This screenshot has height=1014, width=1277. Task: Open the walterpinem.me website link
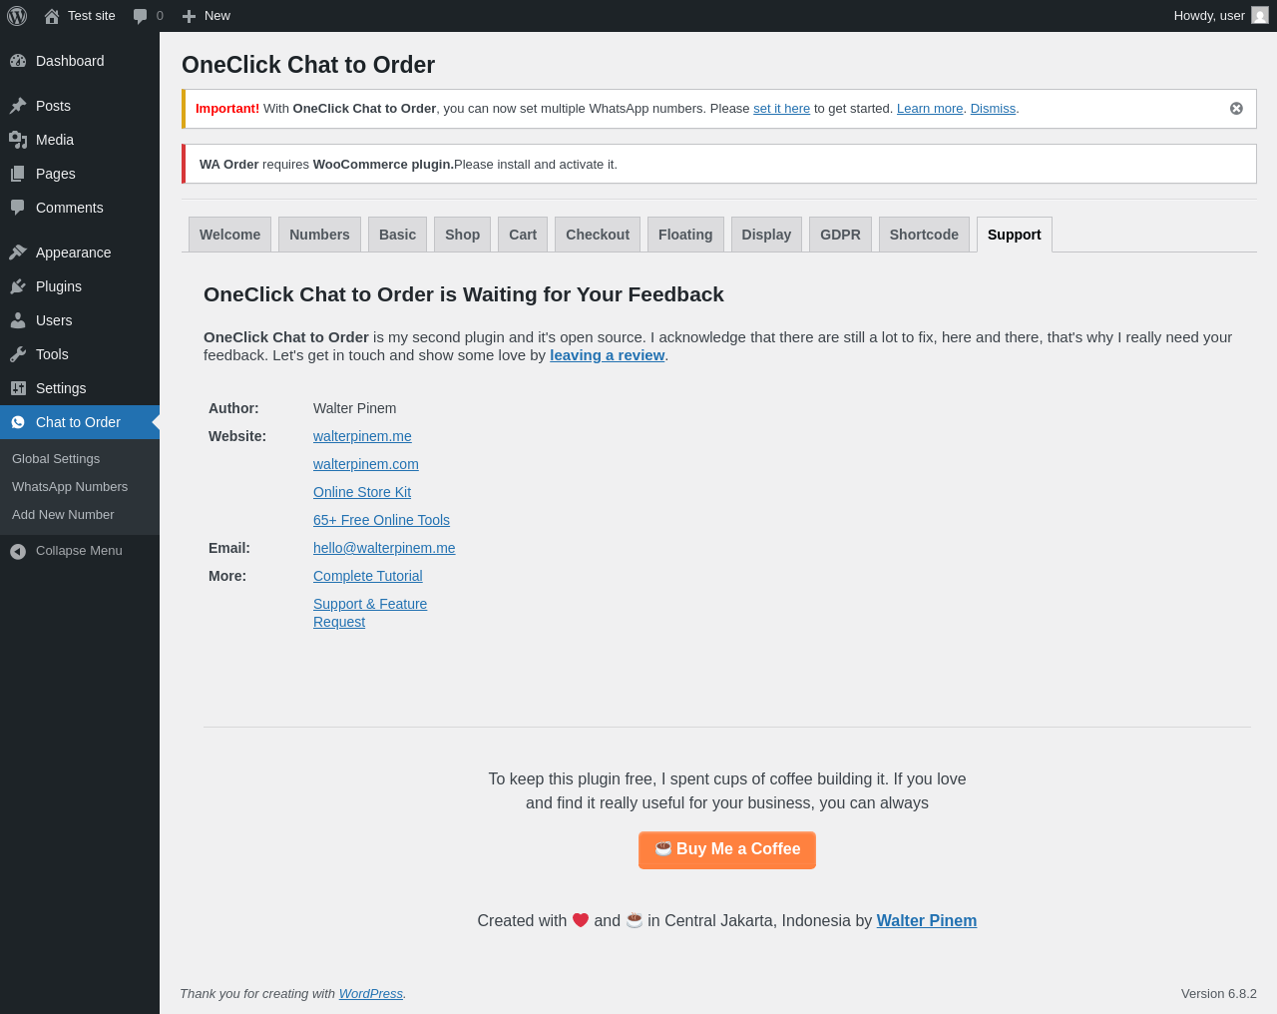tap(362, 436)
